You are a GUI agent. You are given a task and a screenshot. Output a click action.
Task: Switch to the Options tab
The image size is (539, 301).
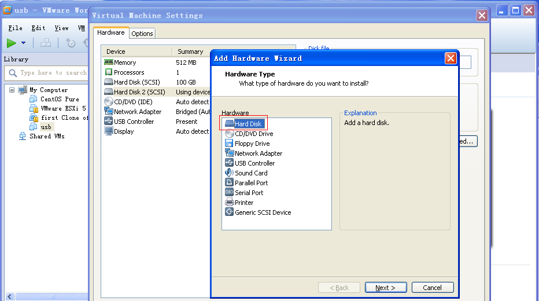[x=142, y=34]
